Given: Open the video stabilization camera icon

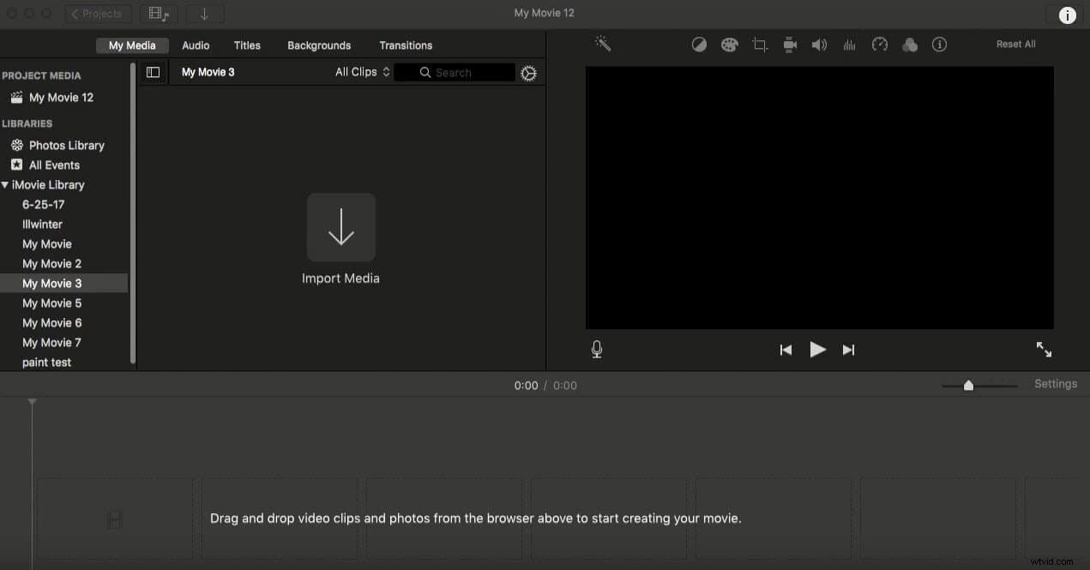Looking at the screenshot, I should click(x=790, y=45).
